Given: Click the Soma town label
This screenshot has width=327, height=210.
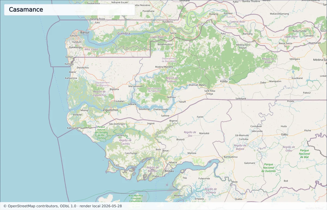Looking at the screenshot, I should point(173,33).
